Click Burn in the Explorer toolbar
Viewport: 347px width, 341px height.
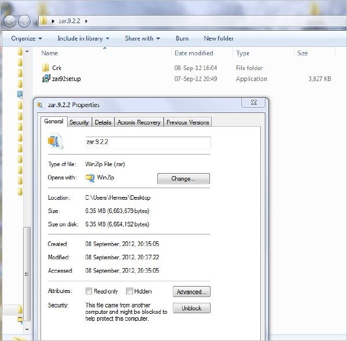point(182,39)
